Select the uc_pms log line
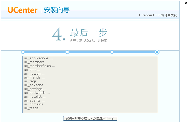 click(x=32, y=70)
